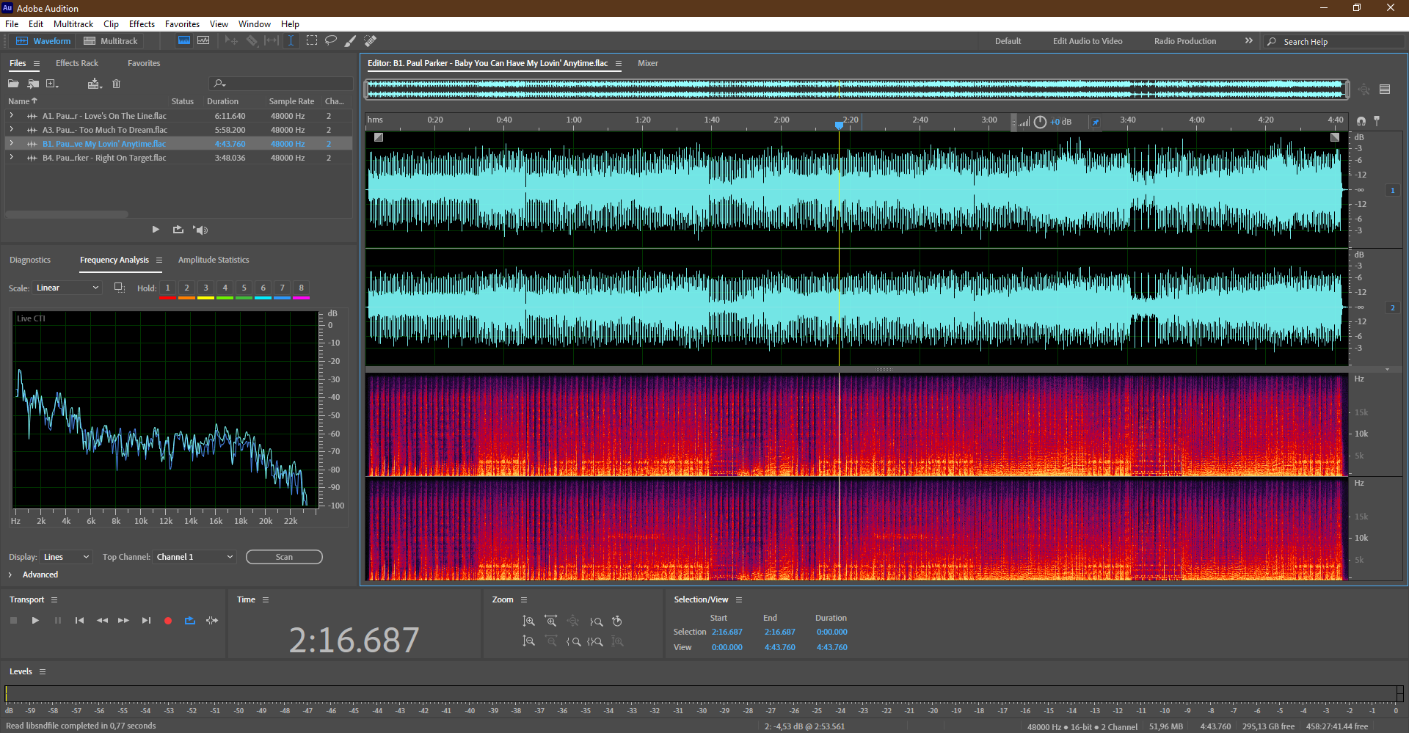Select the Time Selection tool
Image resolution: width=1409 pixels, height=733 pixels.
291,41
